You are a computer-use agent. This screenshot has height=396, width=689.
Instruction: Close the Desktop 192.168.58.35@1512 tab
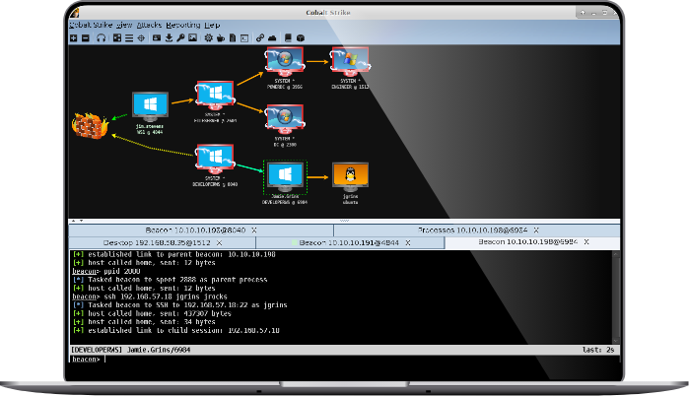[x=219, y=242]
